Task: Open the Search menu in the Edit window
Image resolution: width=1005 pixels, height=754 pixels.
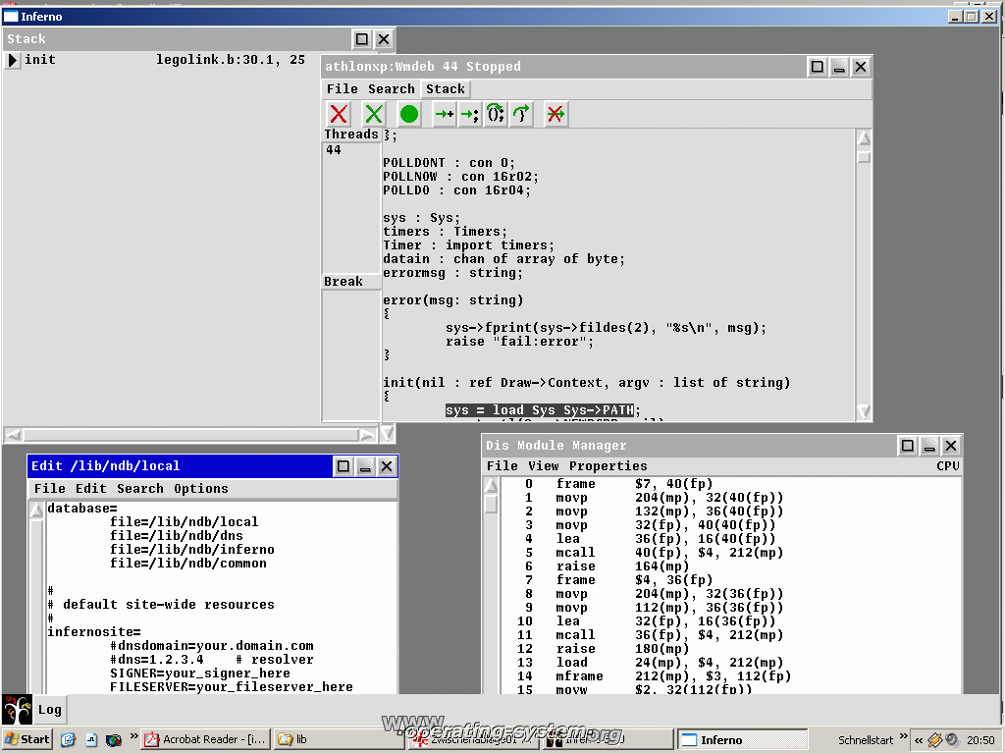Action: (139, 489)
